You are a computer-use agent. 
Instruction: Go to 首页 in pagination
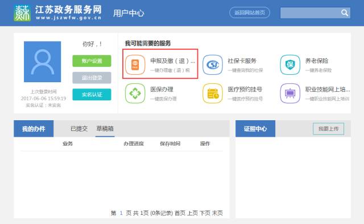(x=180, y=213)
